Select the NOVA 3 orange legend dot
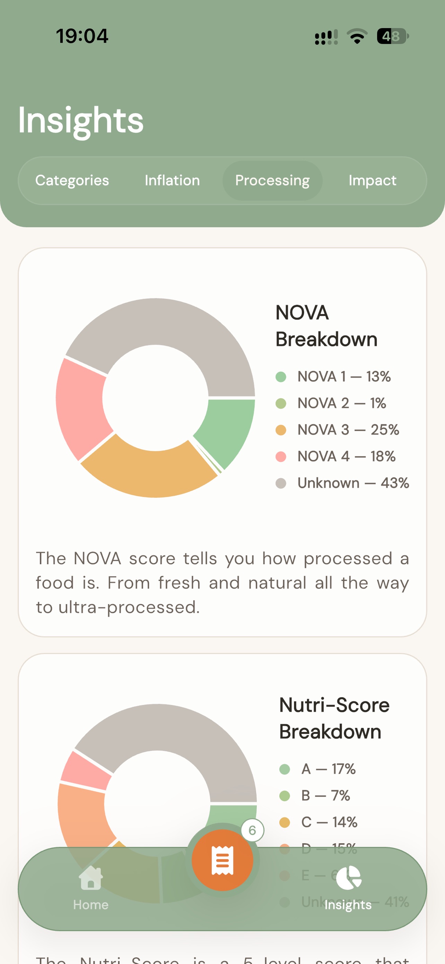445x964 pixels. pos(281,430)
